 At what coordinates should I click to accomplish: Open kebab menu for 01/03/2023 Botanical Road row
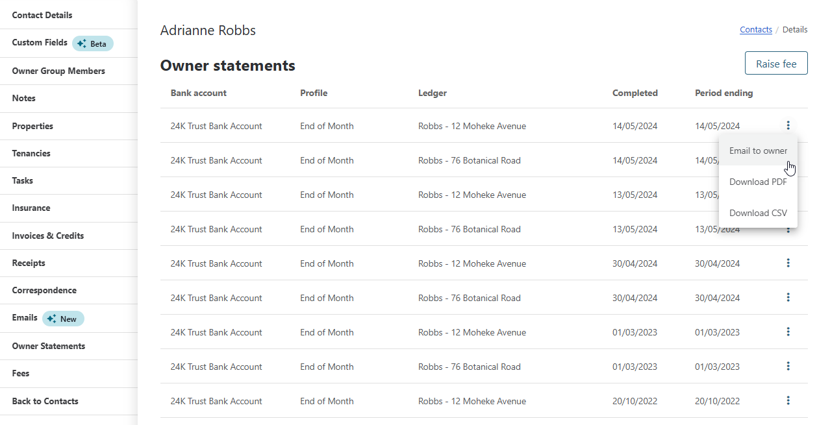tap(788, 366)
